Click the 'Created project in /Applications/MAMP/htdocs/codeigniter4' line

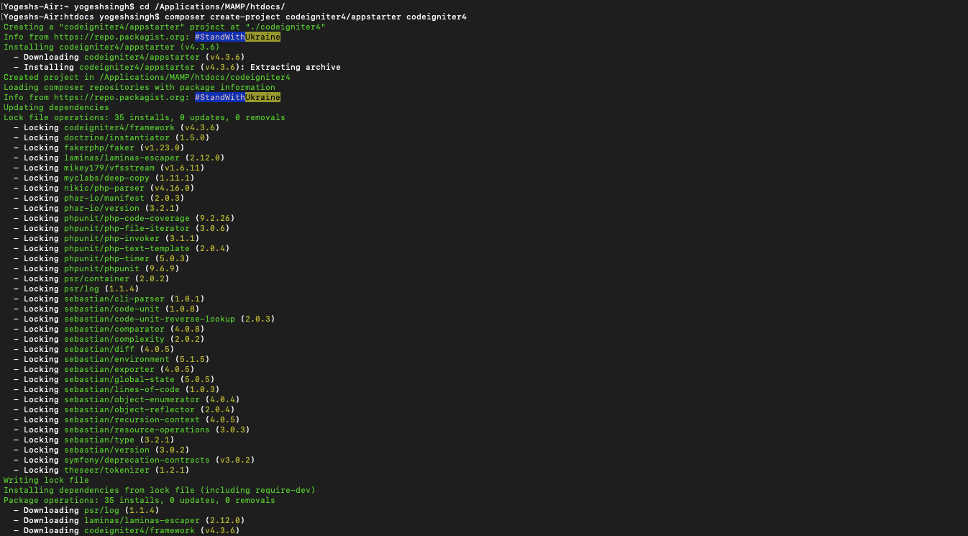click(147, 77)
